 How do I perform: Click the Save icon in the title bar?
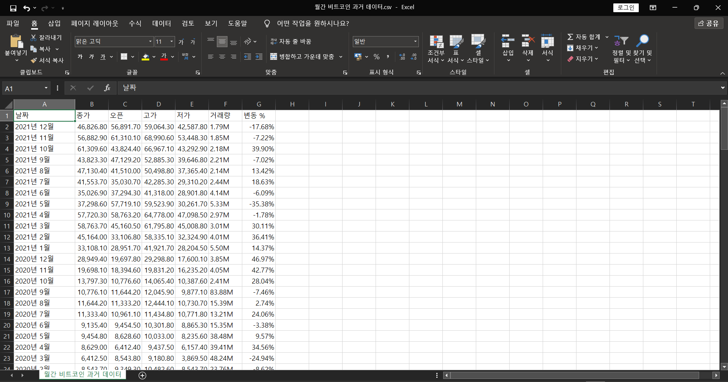[x=13, y=8]
